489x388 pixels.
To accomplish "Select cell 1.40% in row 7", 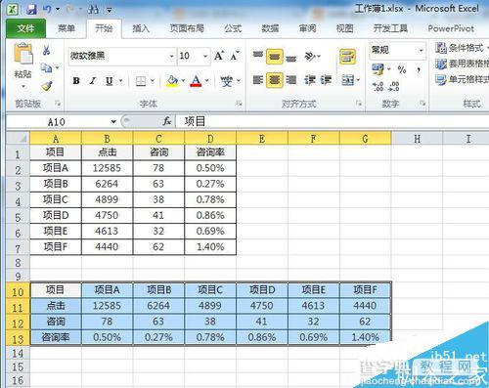I will pos(210,247).
